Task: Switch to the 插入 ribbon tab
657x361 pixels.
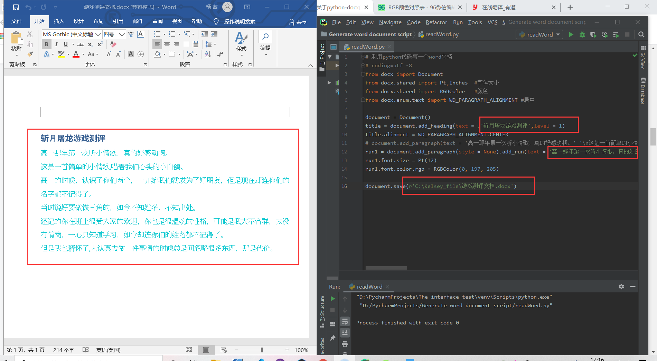Action: (x=59, y=21)
